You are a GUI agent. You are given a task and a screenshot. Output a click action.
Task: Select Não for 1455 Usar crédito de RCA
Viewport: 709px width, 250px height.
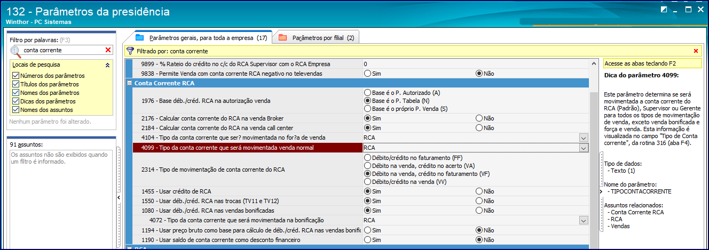pos(479,191)
